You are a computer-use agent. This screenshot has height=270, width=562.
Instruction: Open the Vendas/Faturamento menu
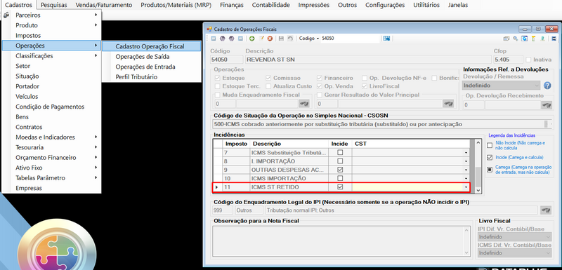104,5
